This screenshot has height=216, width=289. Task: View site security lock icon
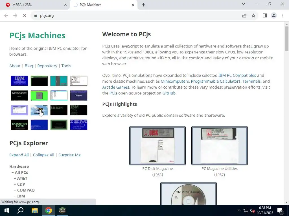pyautogui.click(x=36, y=16)
